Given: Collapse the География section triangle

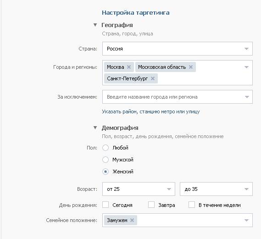Looking at the screenshot, I should pyautogui.click(x=95, y=25).
